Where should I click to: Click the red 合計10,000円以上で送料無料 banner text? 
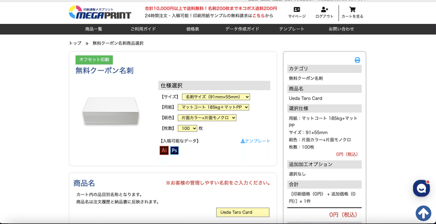pyautogui.click(x=211, y=8)
